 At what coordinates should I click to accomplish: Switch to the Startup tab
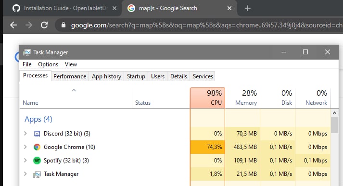[x=136, y=76]
